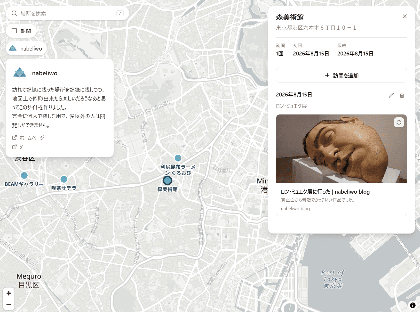Open the Ron Mueck sculpture thumbnail
Viewport: 420px width, 312px height.
341,149
